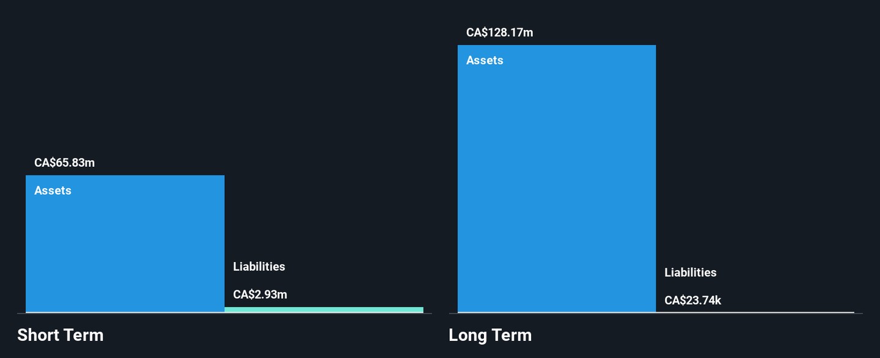The image size is (880, 358).
Task: Click the Assets label in Long Term bar
Action: [x=485, y=60]
